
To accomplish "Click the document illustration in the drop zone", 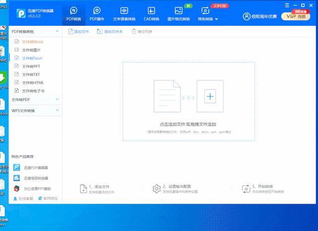I will (x=167, y=96).
